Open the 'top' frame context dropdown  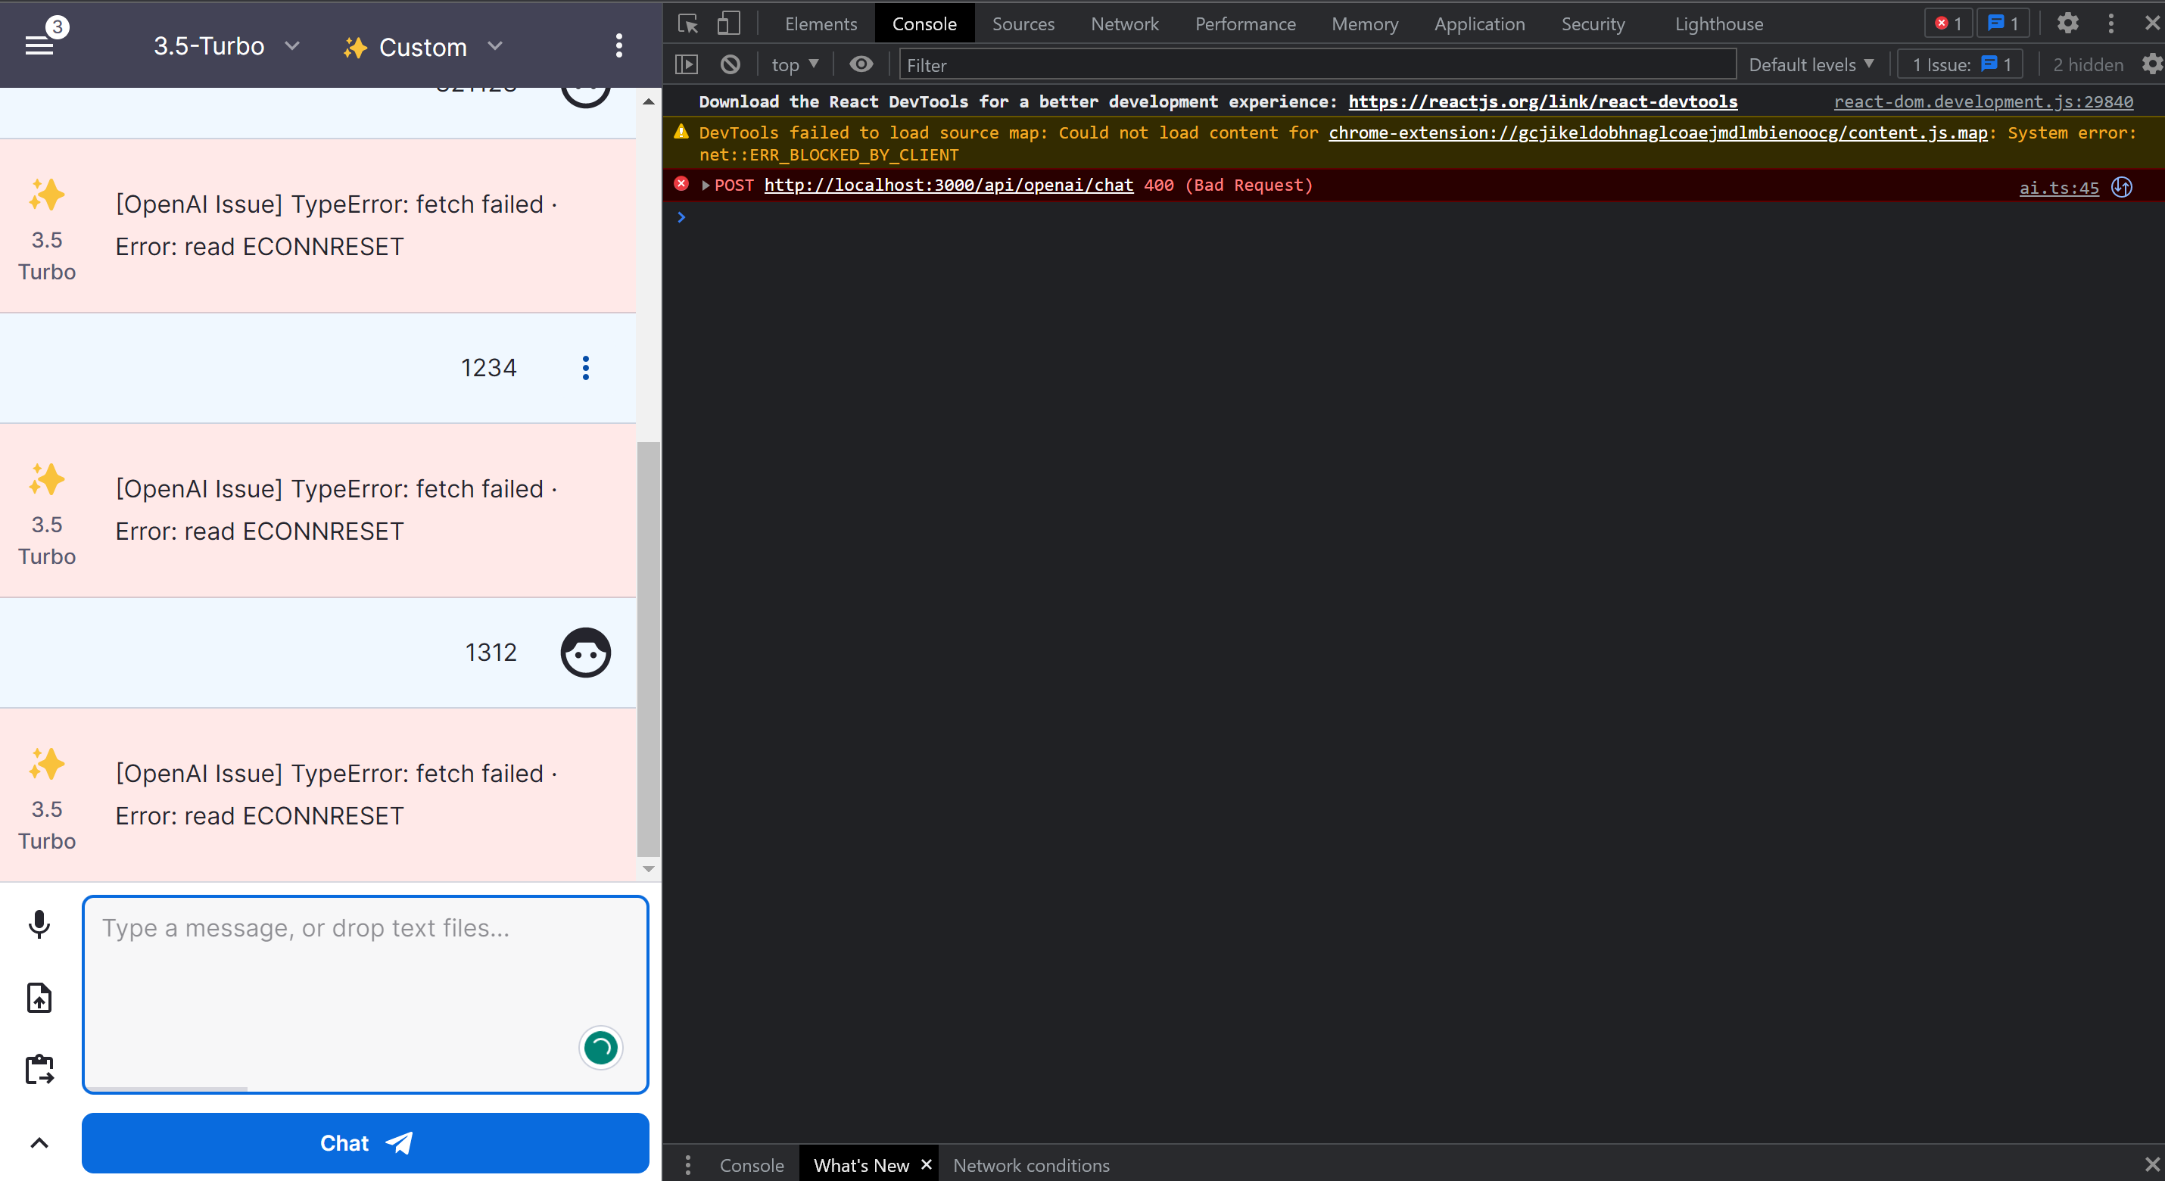(x=793, y=64)
